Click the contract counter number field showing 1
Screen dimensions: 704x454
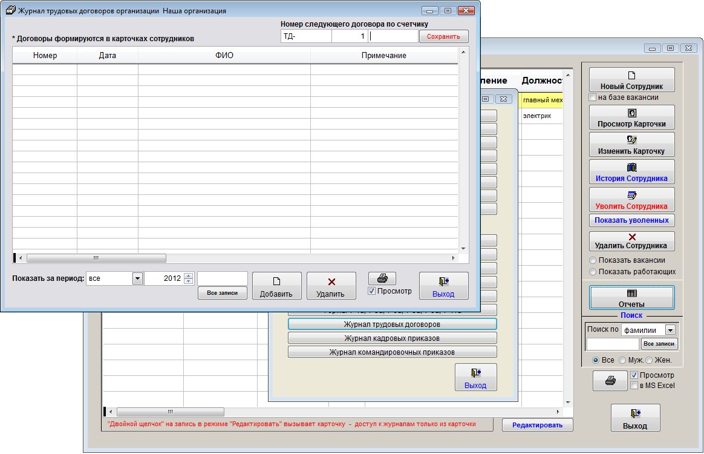pos(350,36)
